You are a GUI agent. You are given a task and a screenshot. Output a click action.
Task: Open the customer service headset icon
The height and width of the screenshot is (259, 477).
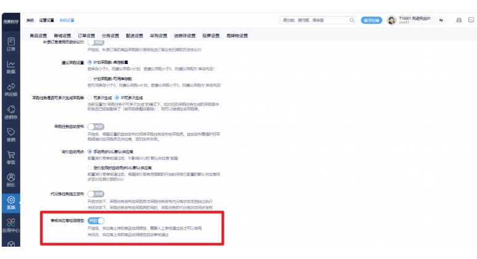tap(459, 20)
